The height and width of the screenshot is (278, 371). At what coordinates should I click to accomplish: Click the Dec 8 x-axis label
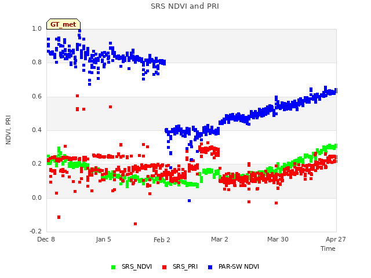click(46, 239)
